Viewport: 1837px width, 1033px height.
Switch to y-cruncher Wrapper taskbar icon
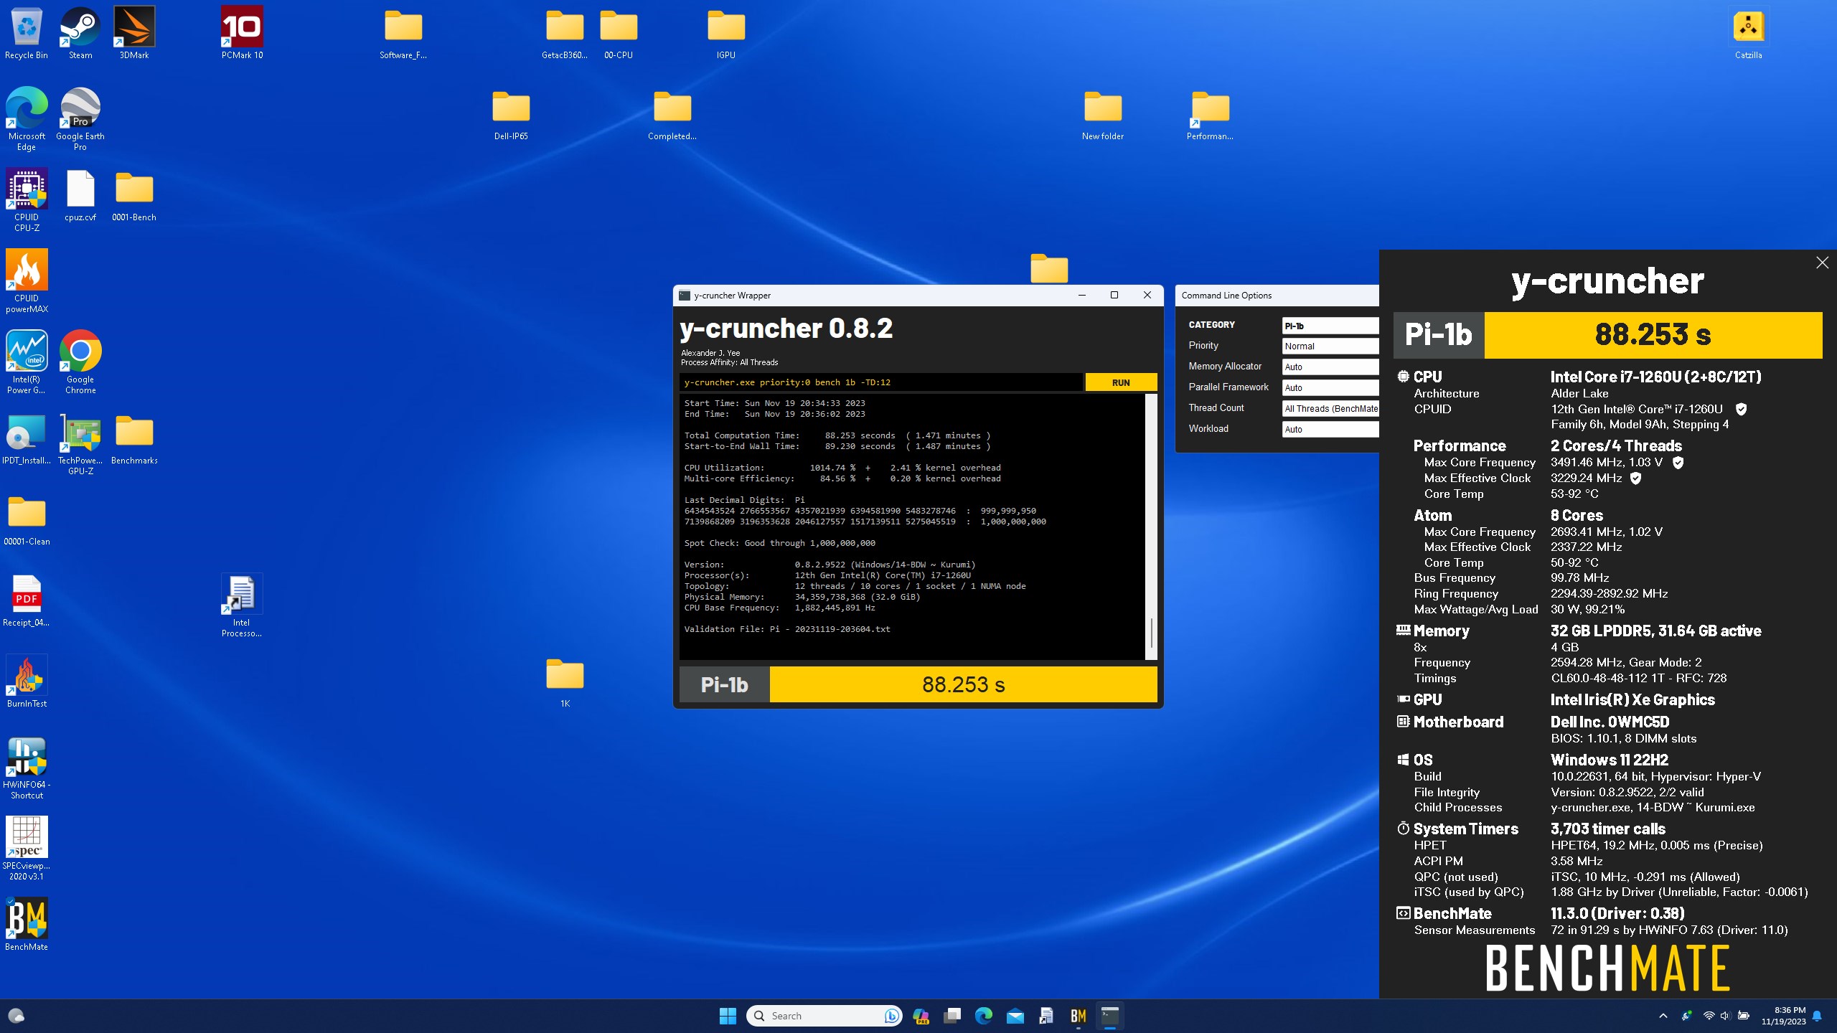1109,1016
